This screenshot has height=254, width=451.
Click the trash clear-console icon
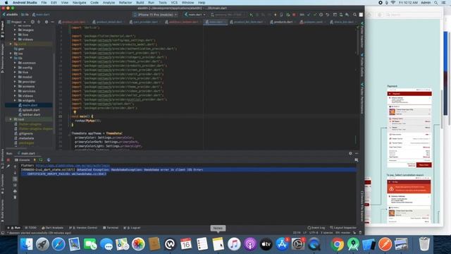click(15, 198)
